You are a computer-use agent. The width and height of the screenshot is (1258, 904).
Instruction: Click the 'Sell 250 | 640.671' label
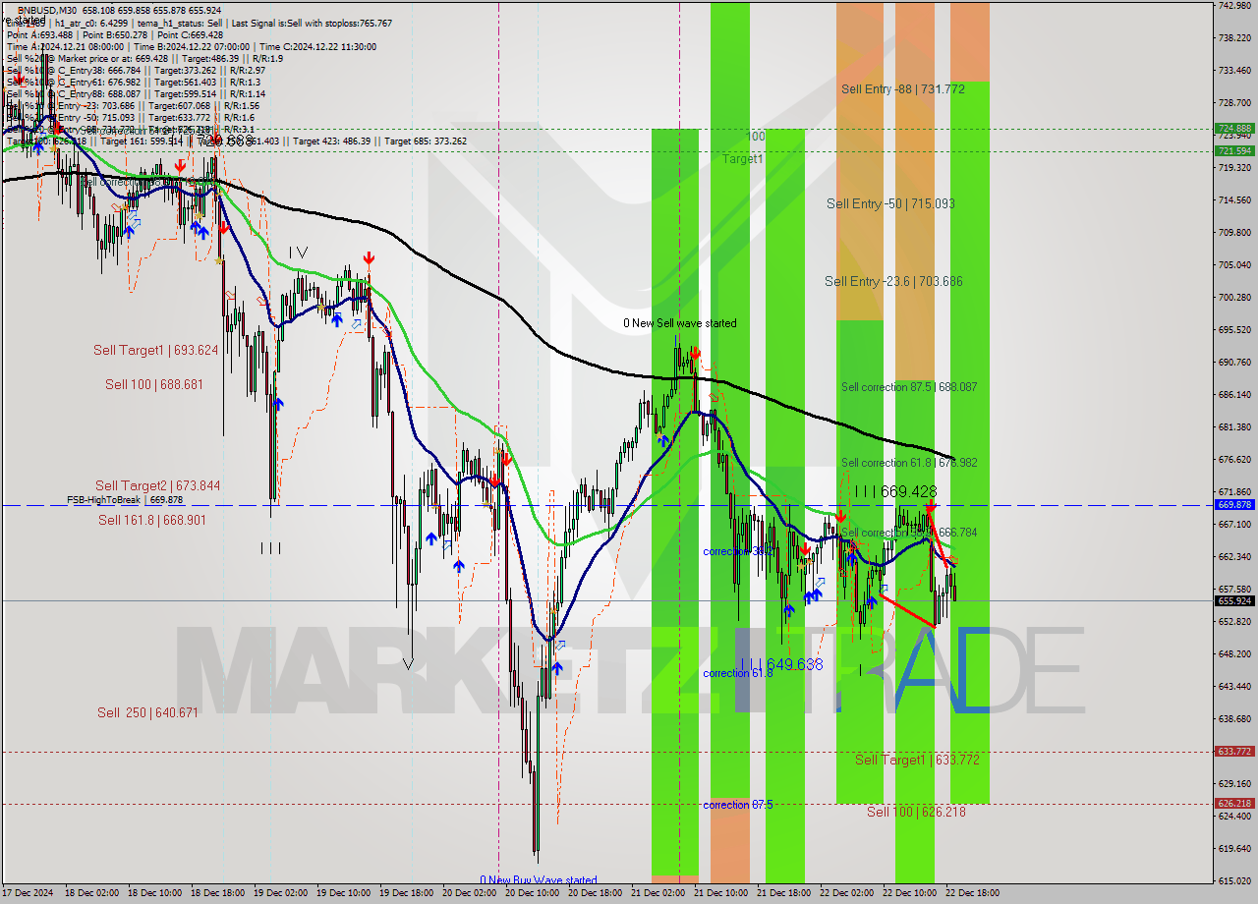tap(147, 712)
